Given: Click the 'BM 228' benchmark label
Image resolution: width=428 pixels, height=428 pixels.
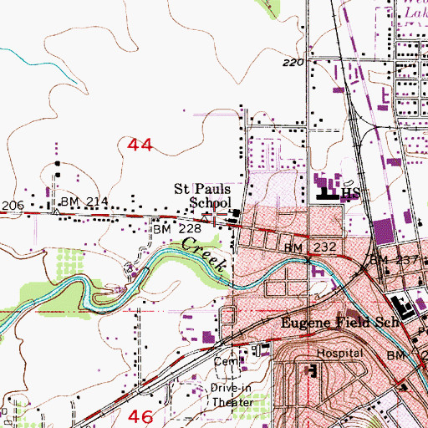Looking at the screenshot, I should coord(177,229).
